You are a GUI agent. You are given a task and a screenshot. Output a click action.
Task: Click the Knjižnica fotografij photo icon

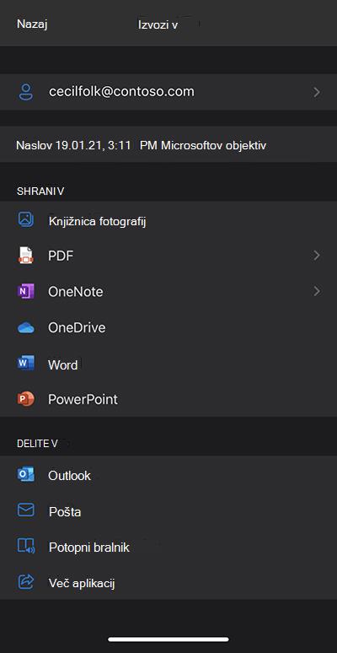click(x=26, y=219)
